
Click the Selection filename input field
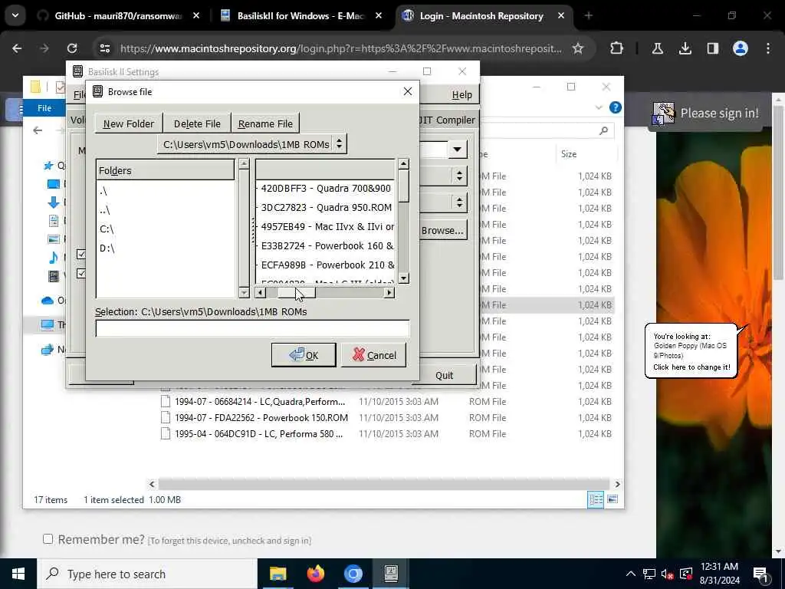[x=252, y=328]
